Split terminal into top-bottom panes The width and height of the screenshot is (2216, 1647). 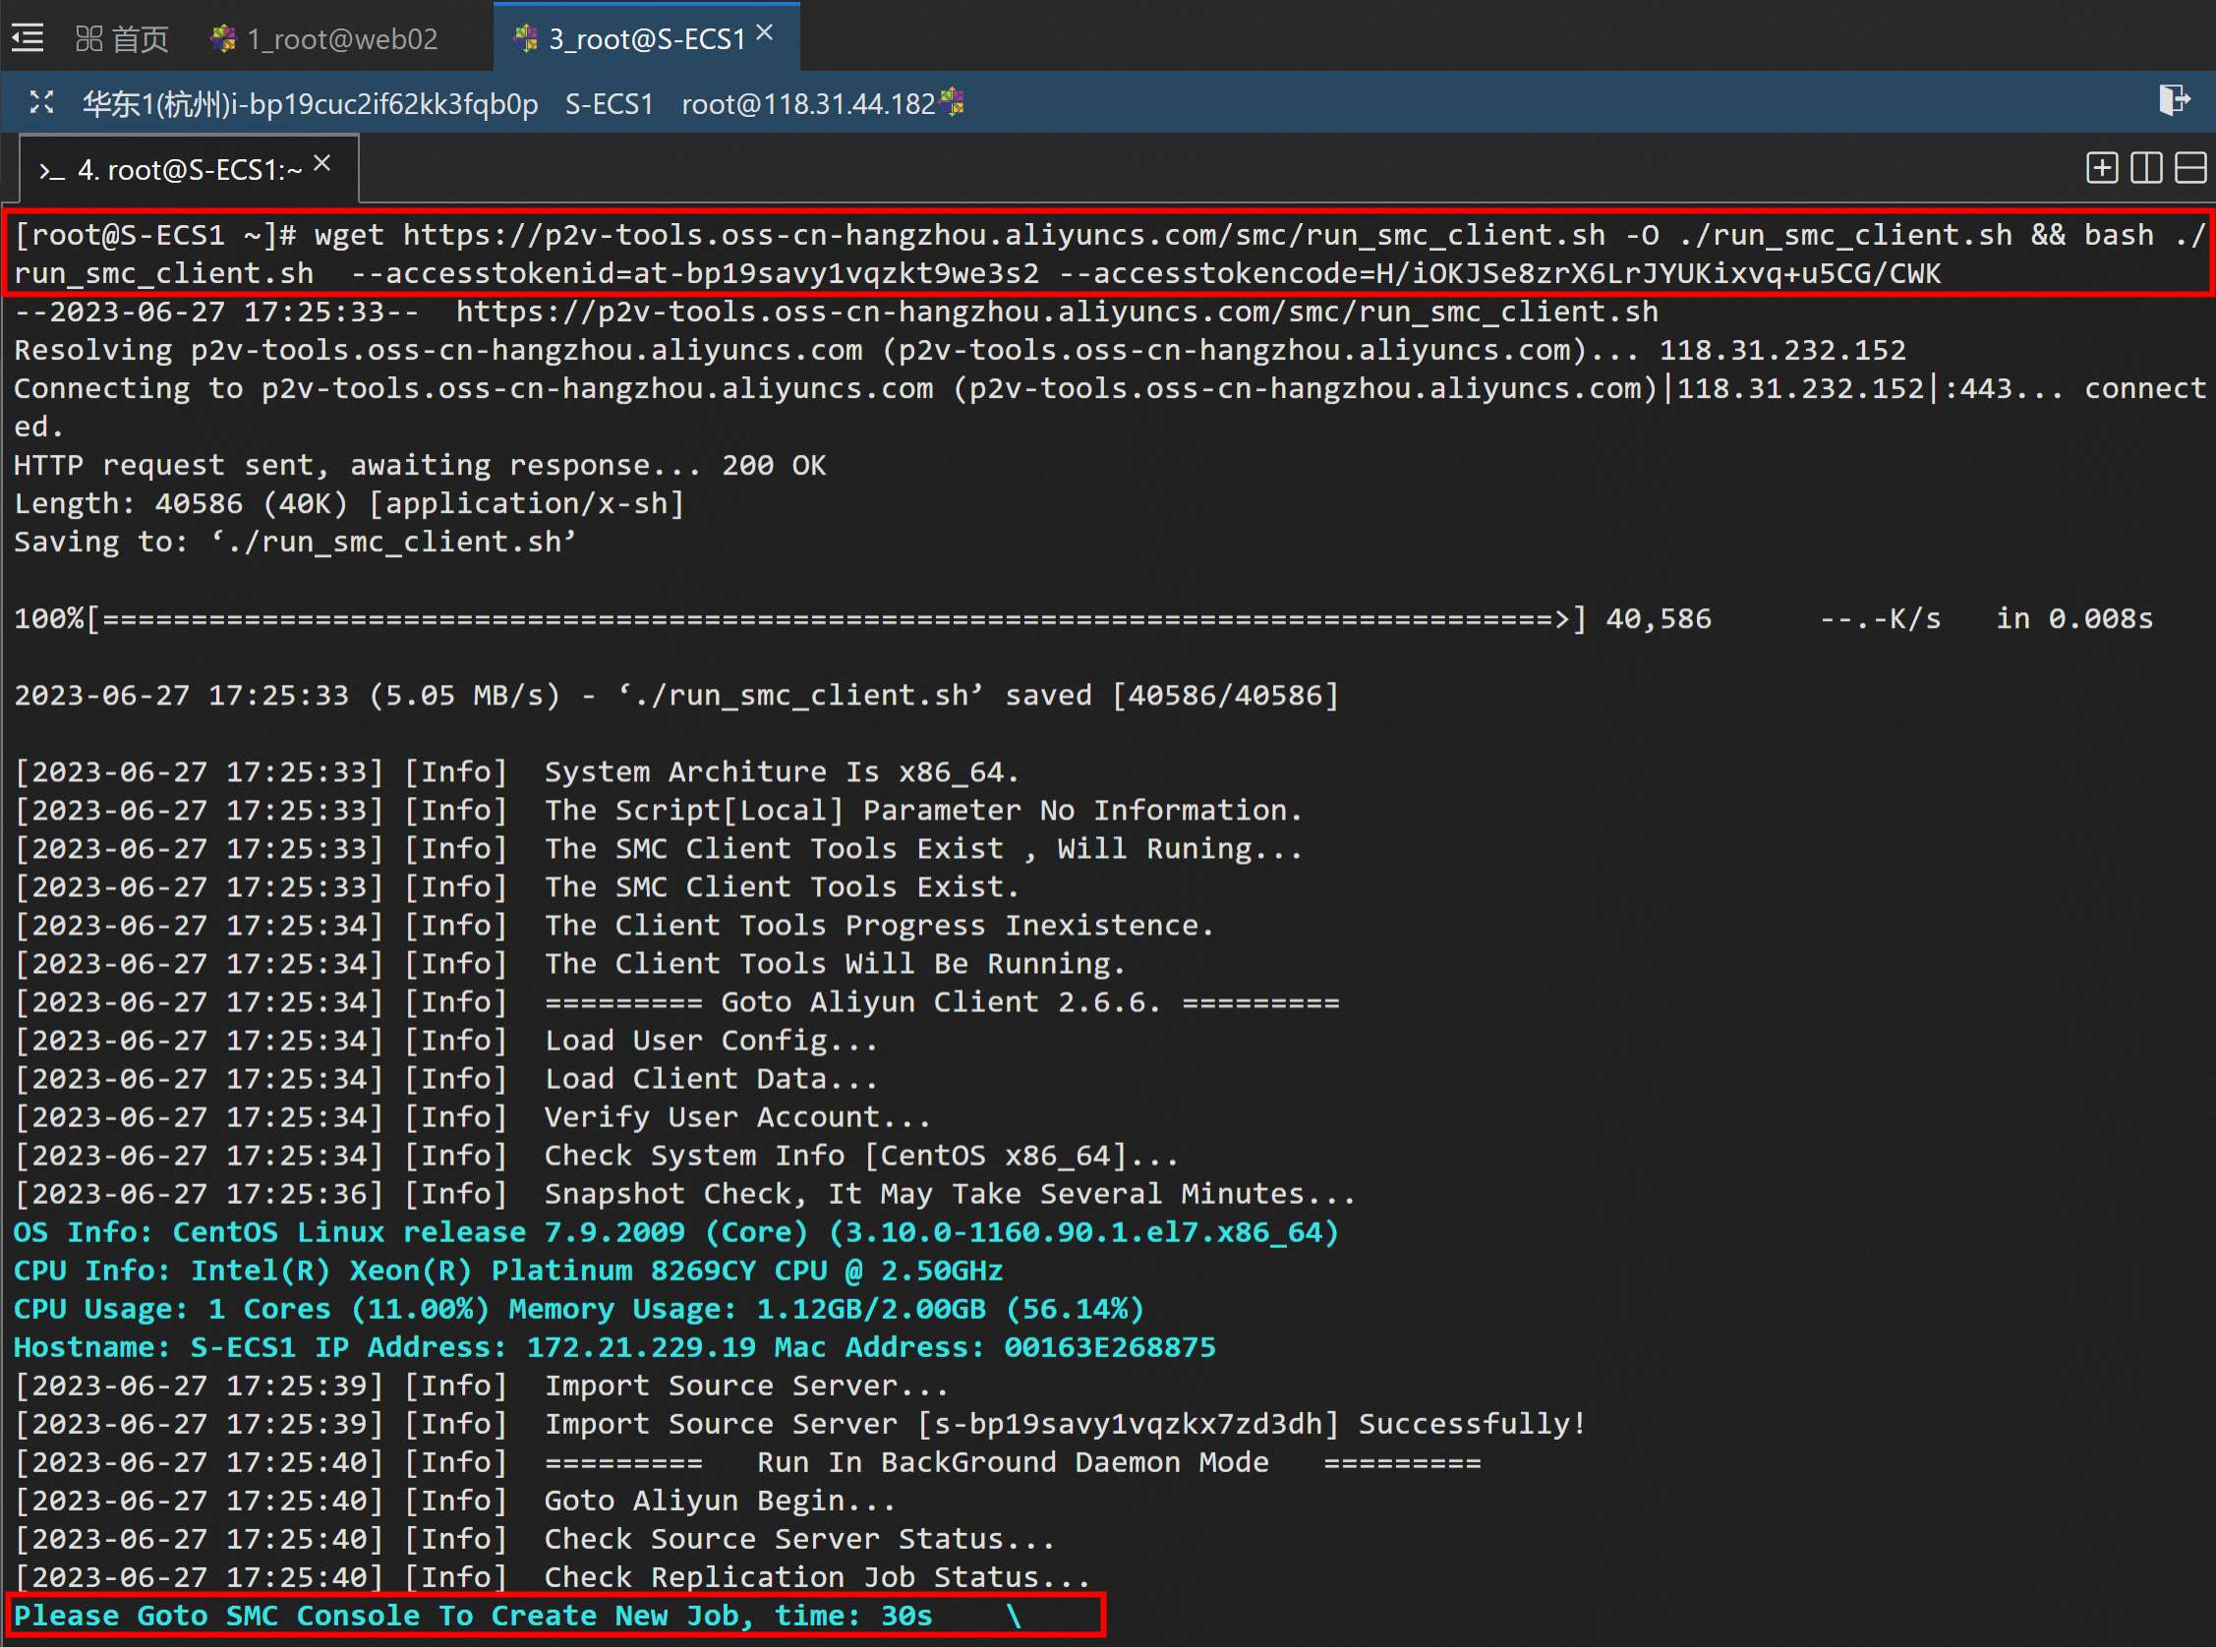click(x=2190, y=167)
